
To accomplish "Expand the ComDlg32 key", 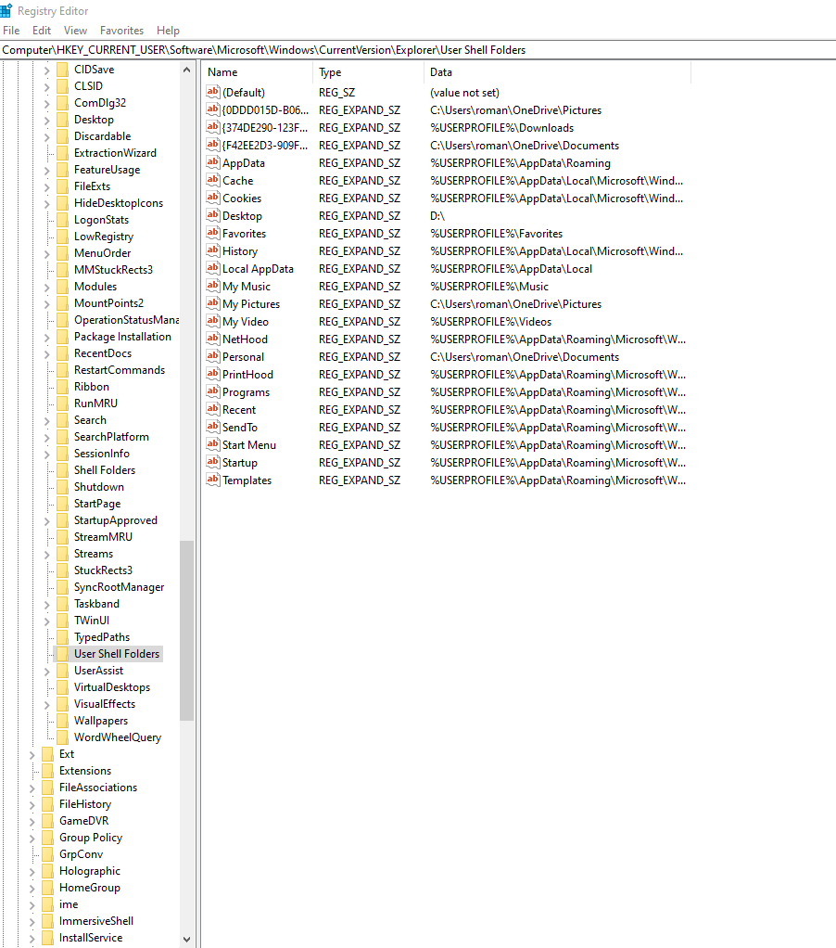I will (47, 103).
